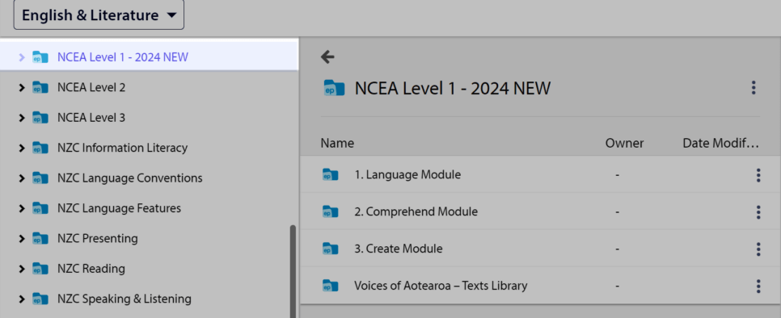Viewport: 781px width, 318px height.
Task: Open options for 3. Create Module
Action: (x=758, y=249)
